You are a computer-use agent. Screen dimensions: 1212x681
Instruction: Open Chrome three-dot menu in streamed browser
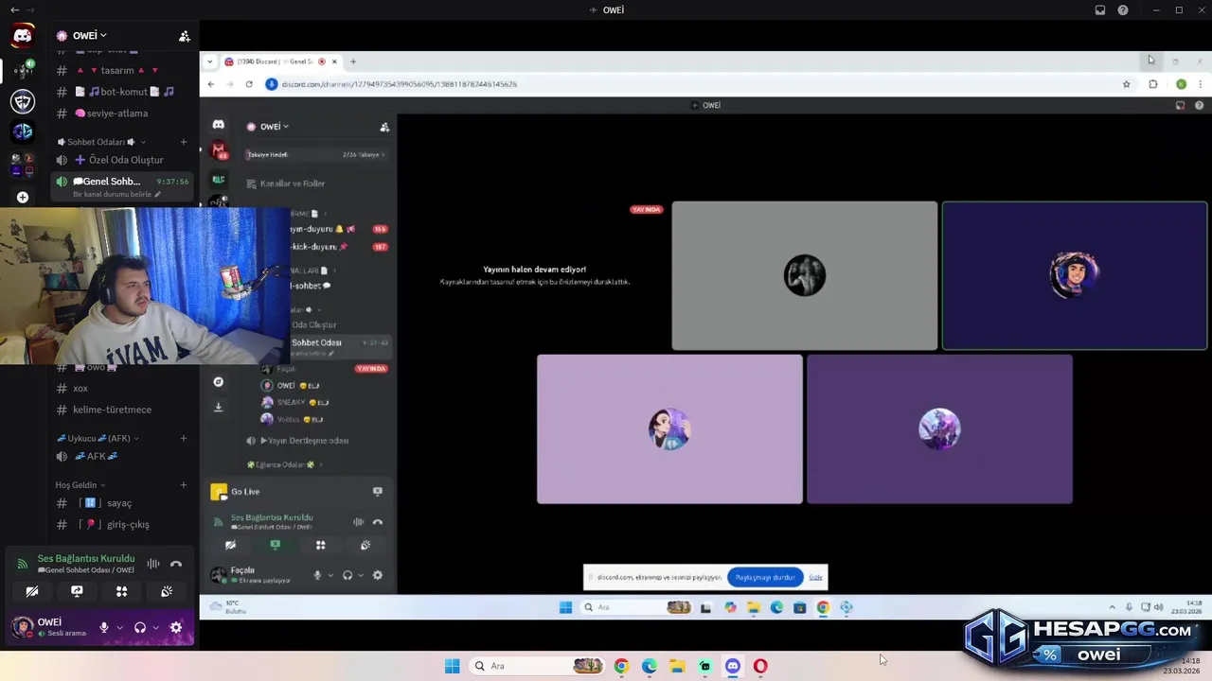(x=1200, y=84)
